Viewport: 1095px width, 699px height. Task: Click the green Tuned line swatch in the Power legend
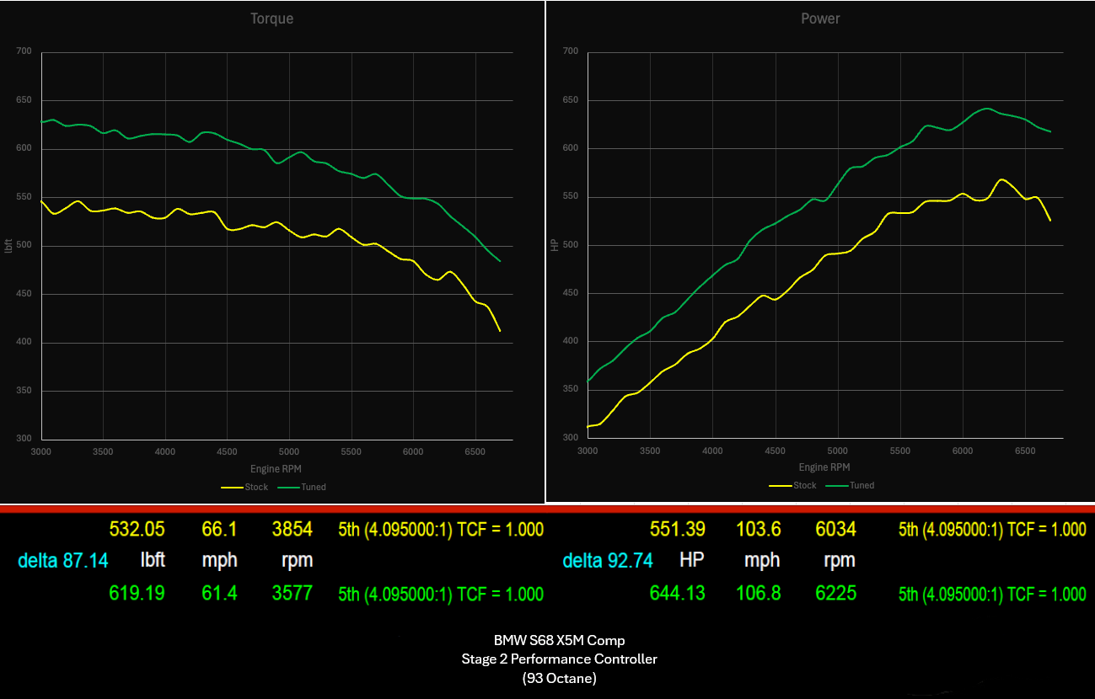[x=838, y=485]
